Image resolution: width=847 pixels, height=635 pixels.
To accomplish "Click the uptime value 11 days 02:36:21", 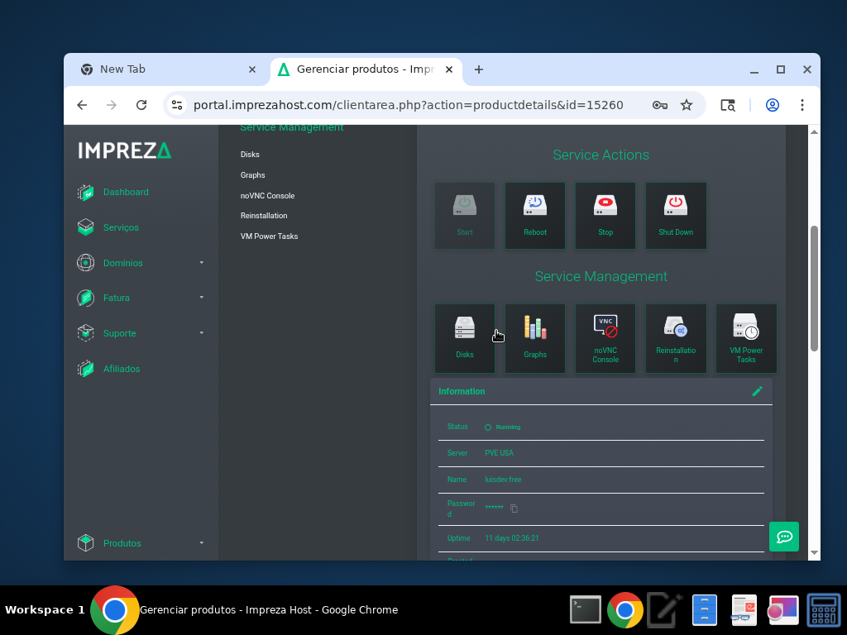I will [x=511, y=538].
